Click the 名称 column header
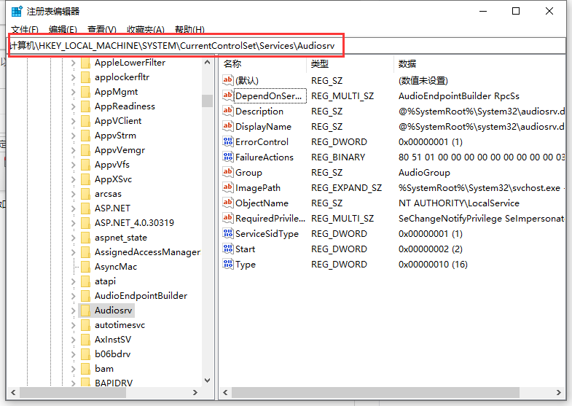 [232, 63]
